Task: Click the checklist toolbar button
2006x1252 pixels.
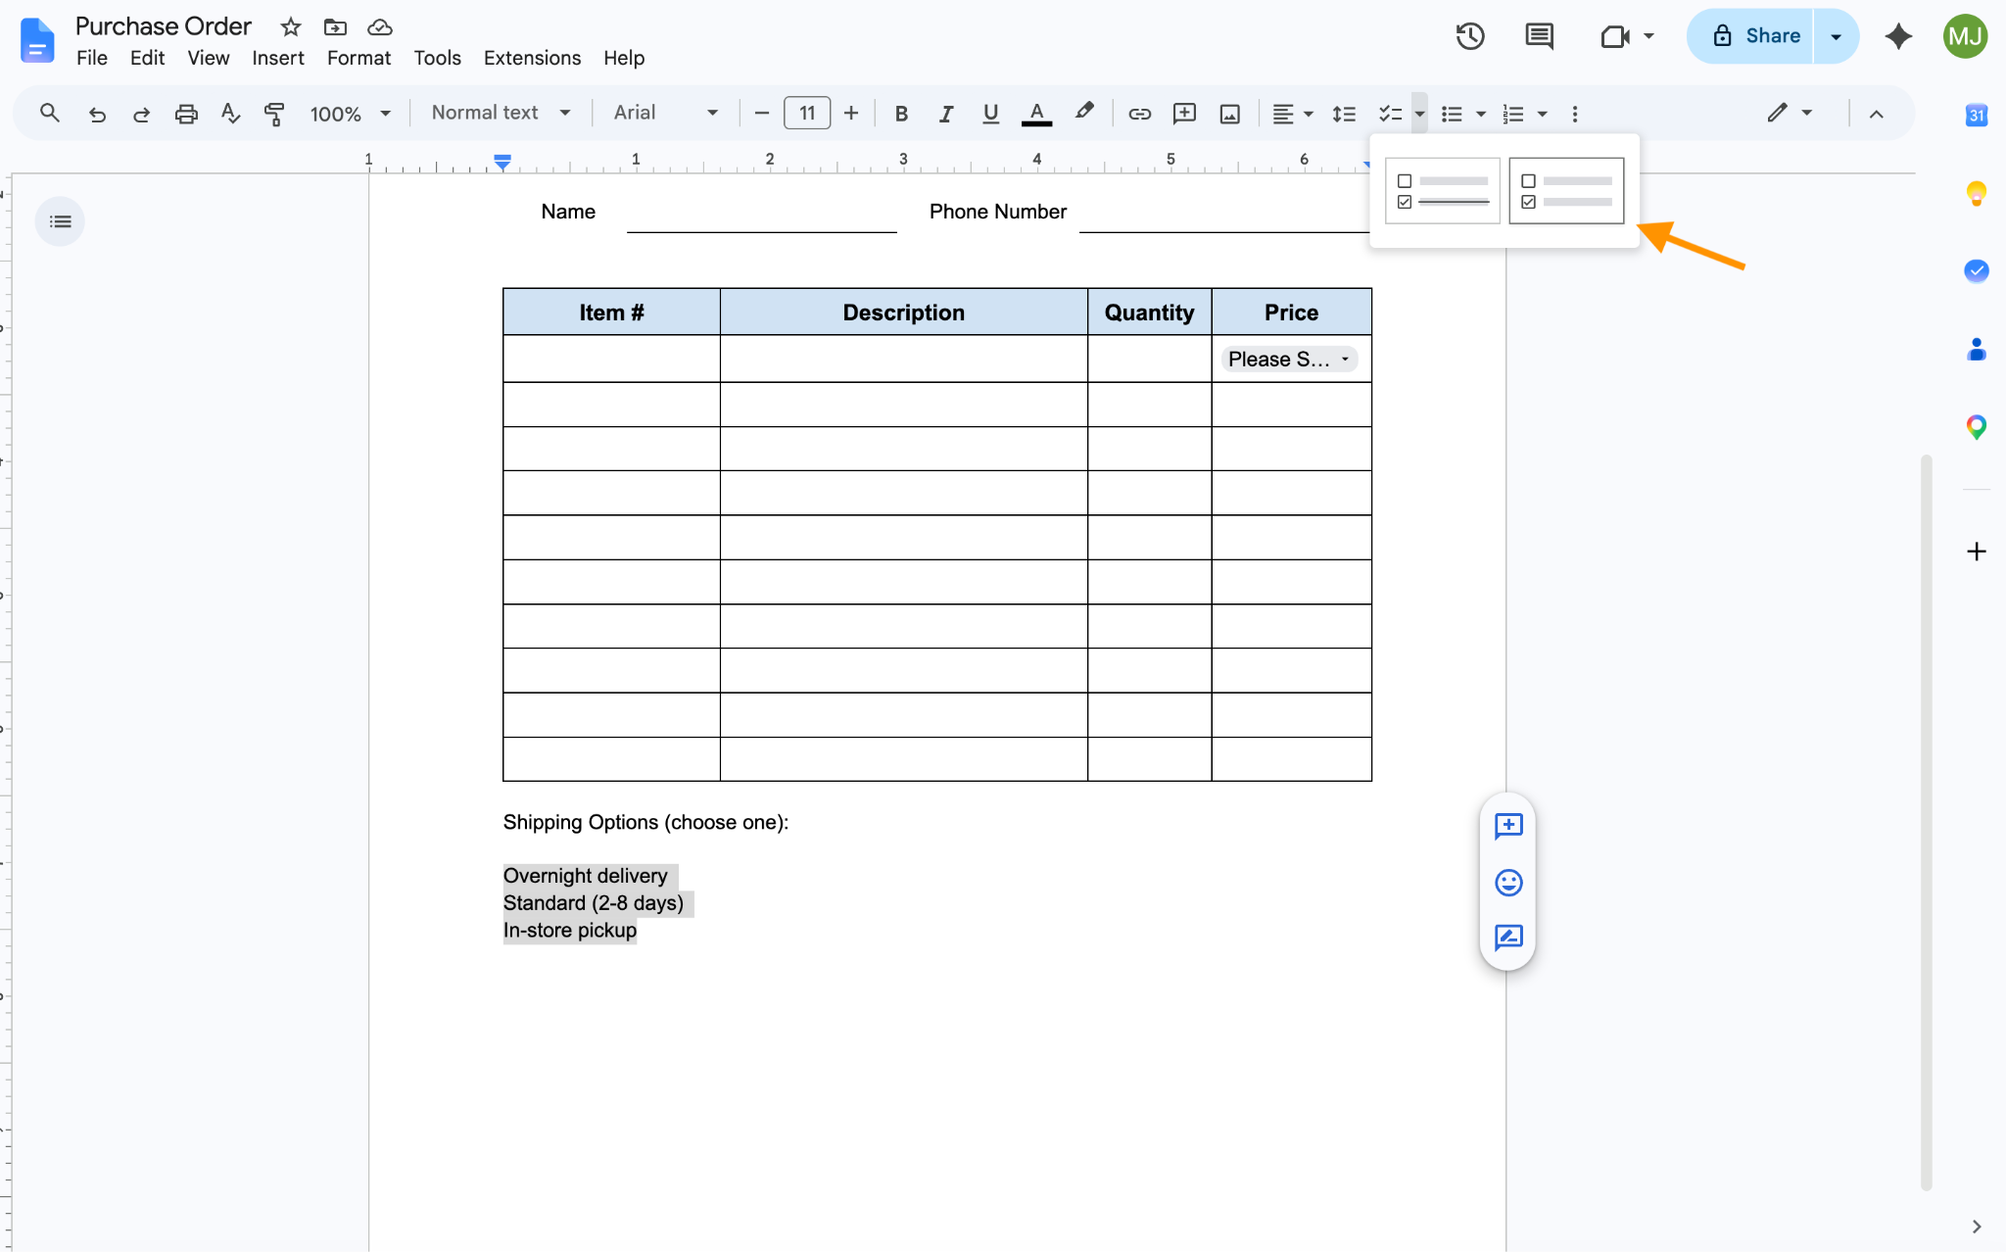Action: [x=1390, y=114]
